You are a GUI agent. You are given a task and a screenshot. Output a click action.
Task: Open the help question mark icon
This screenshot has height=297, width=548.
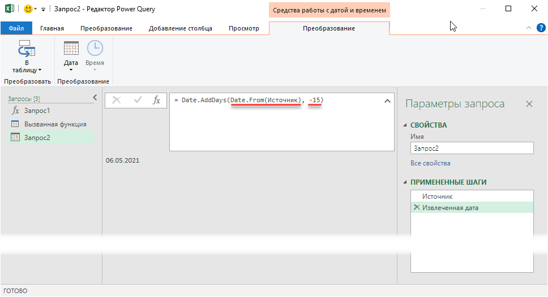tap(540, 28)
